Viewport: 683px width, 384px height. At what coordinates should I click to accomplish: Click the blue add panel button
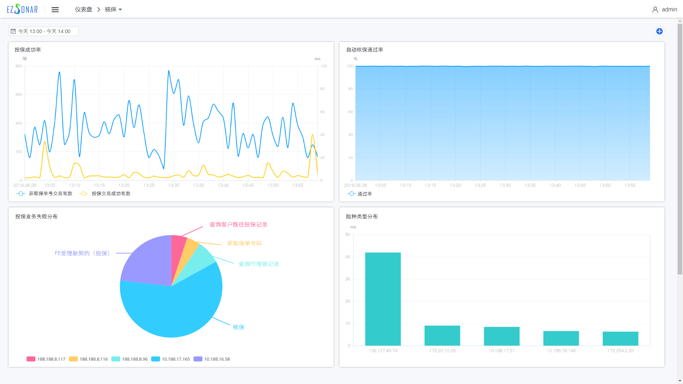pyautogui.click(x=659, y=31)
